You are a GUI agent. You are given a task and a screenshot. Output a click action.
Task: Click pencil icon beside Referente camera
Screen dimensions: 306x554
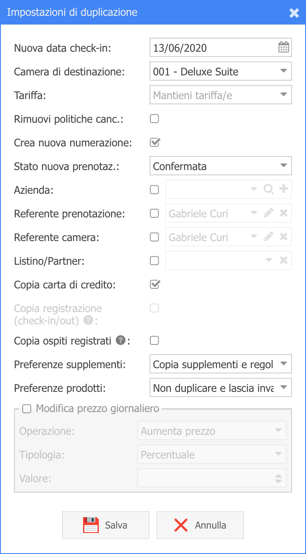(268, 237)
